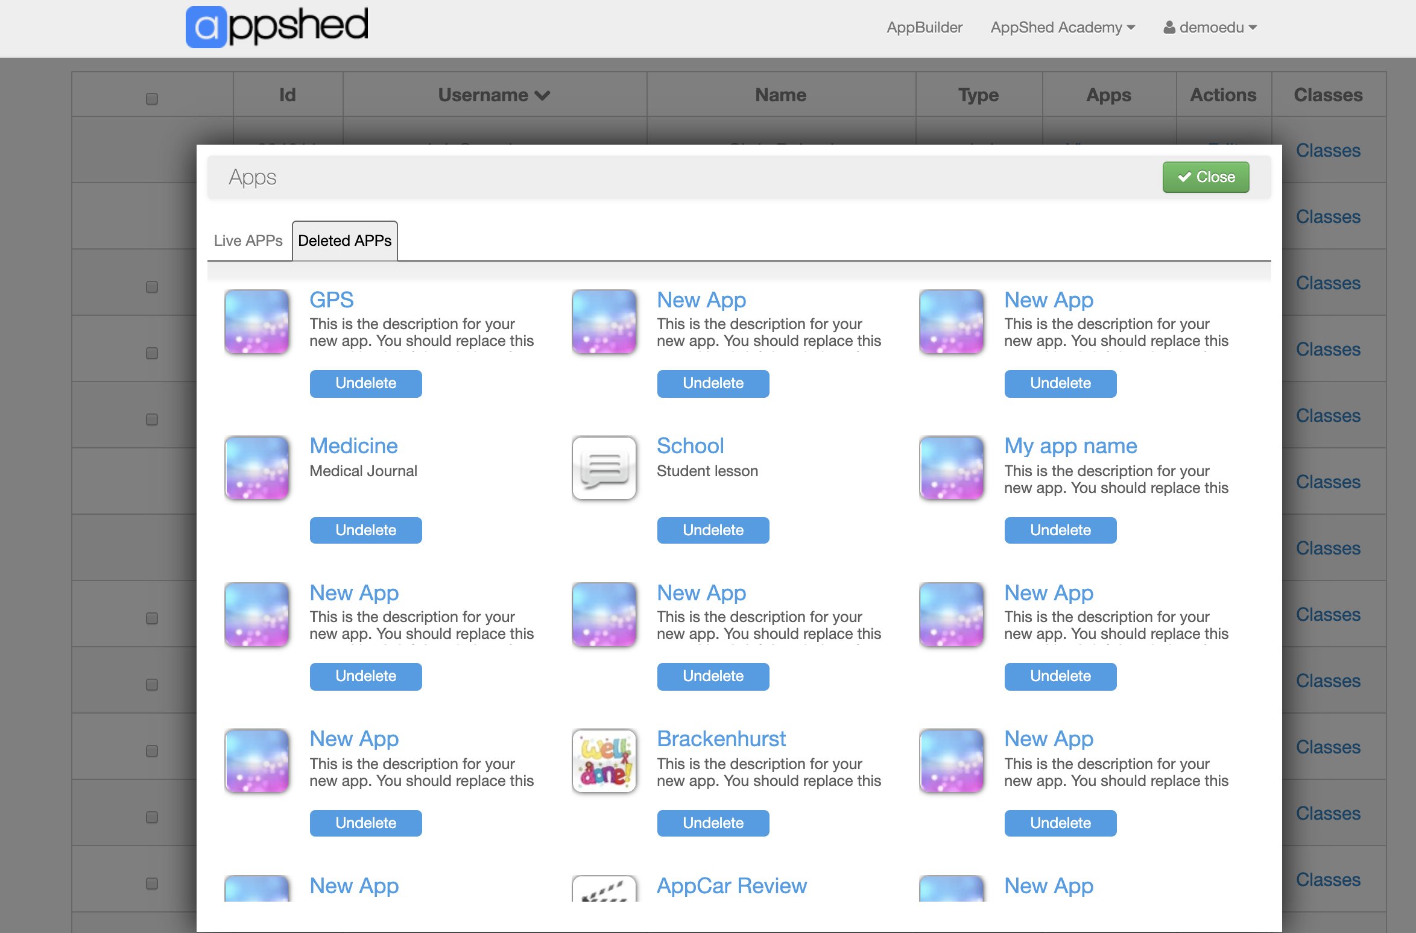Select the Deleted APPs tab
Image resolution: width=1416 pixels, height=933 pixels.
pos(344,240)
